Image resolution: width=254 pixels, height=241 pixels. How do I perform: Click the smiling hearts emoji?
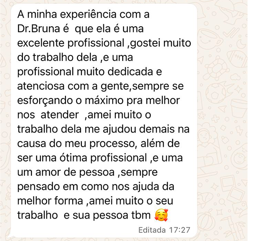click(x=161, y=215)
